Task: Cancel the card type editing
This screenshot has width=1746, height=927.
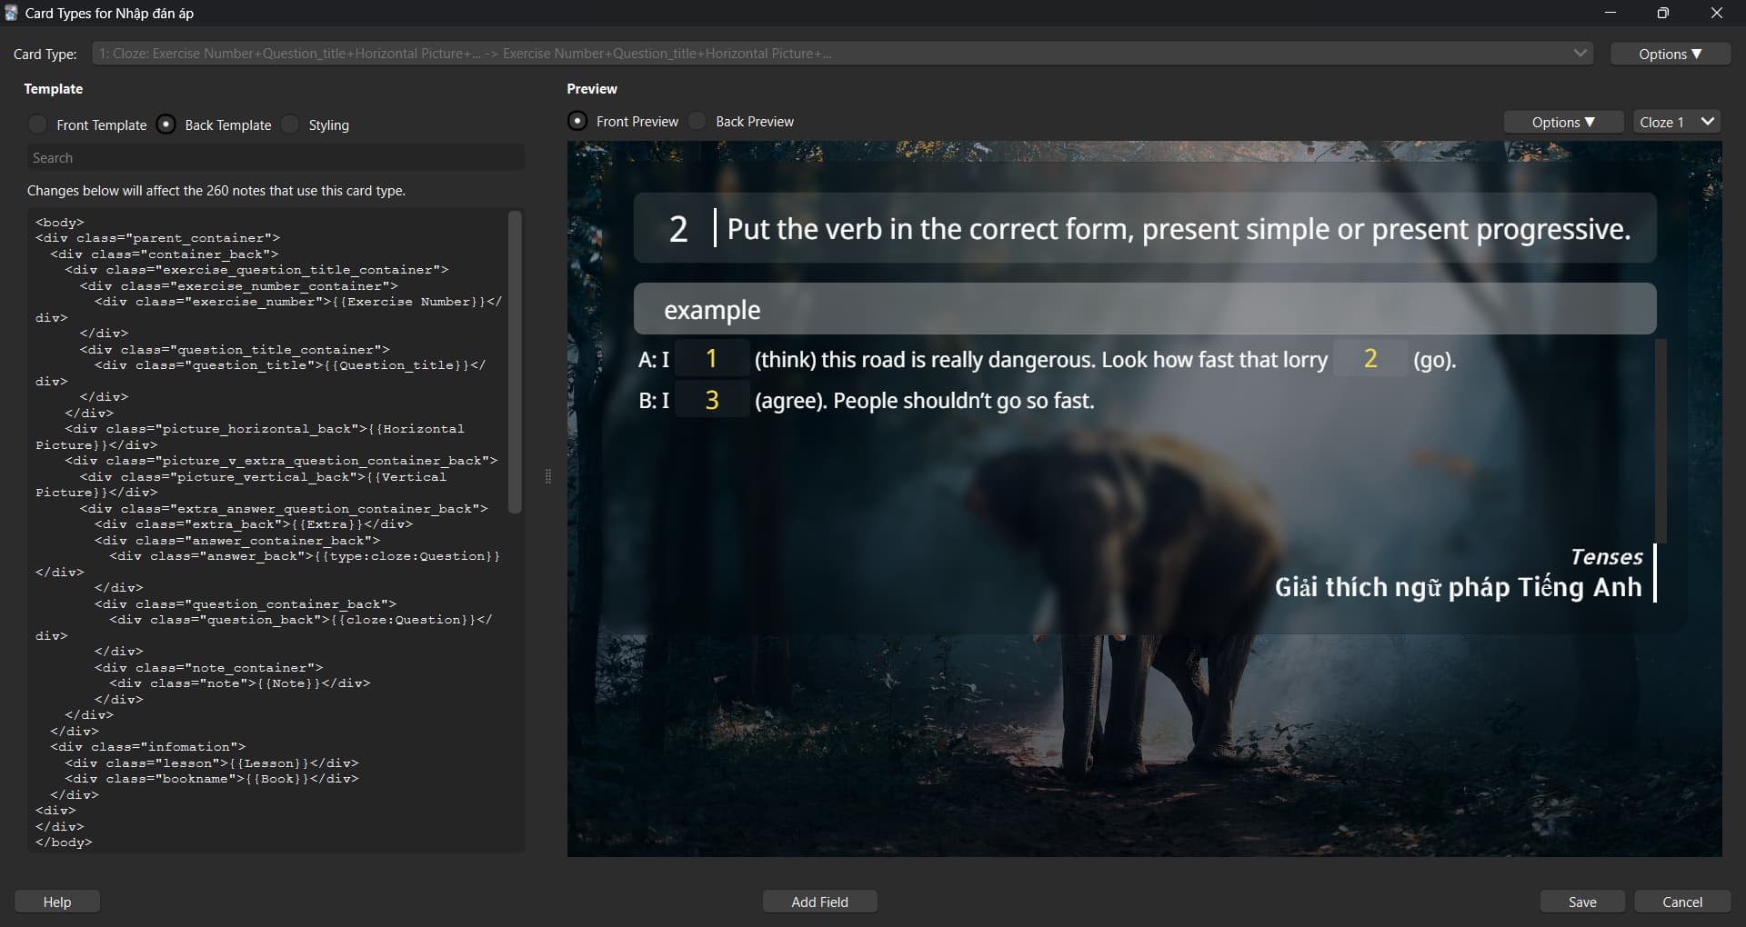Action: pos(1682,902)
